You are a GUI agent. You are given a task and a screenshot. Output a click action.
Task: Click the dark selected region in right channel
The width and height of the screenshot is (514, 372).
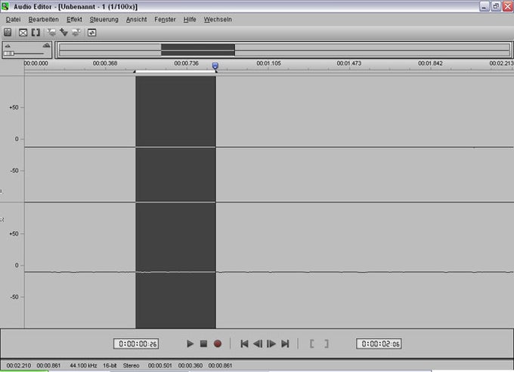(175, 266)
